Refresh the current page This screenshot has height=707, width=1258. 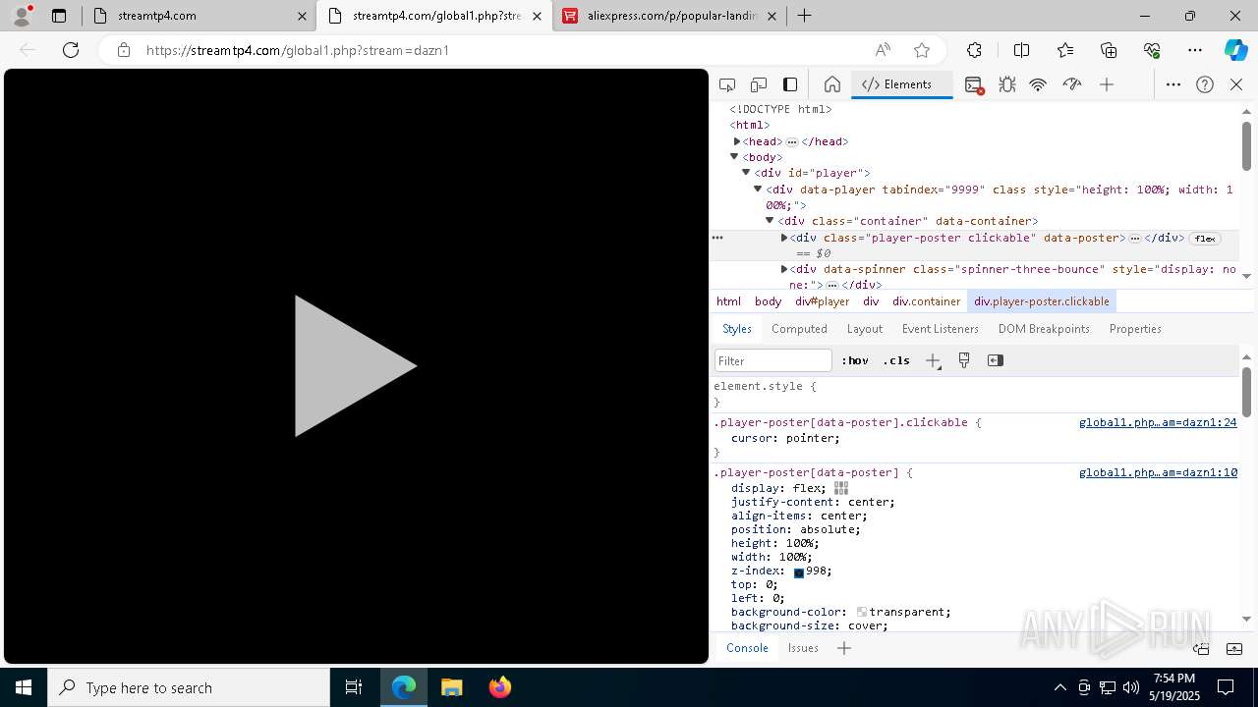pos(71,50)
